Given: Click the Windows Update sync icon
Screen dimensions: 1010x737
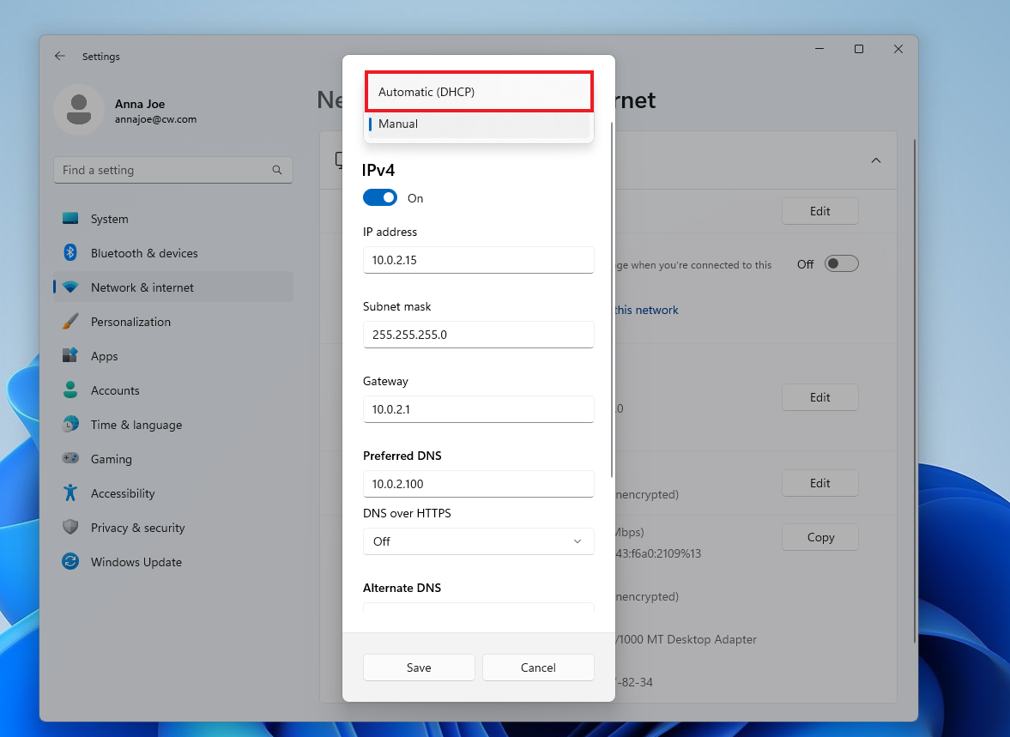Looking at the screenshot, I should click(70, 561).
